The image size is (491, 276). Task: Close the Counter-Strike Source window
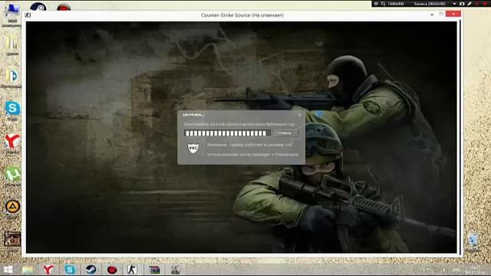(x=453, y=14)
